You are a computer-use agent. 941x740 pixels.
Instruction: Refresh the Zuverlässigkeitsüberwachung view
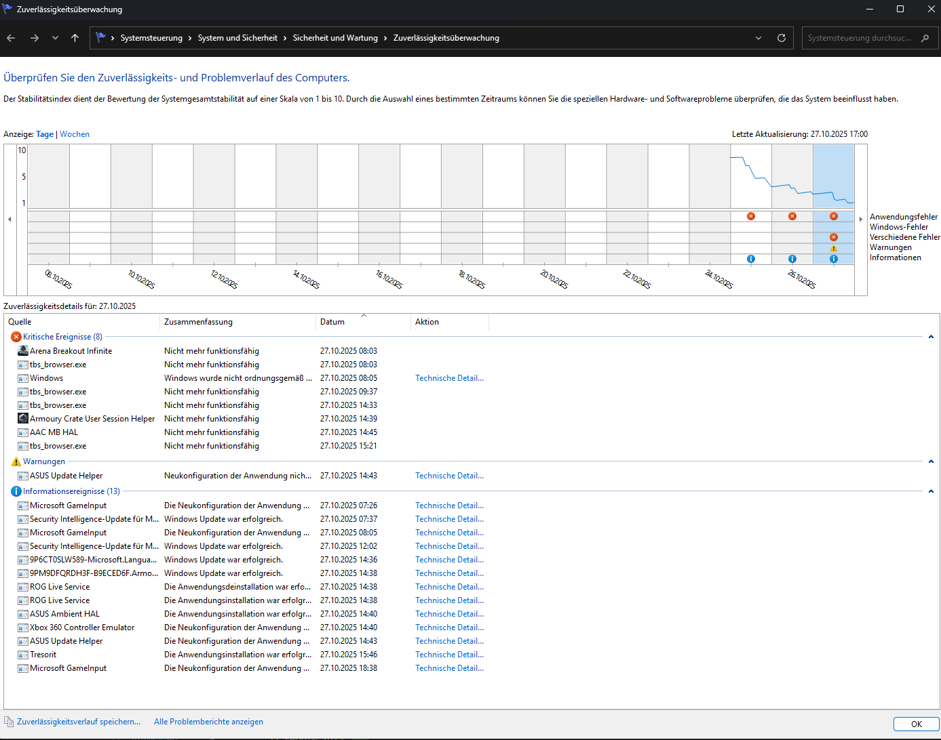tap(782, 38)
